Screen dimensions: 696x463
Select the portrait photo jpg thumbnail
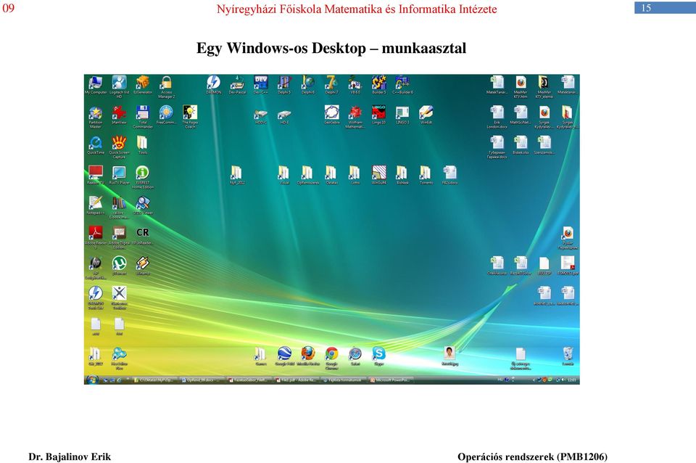click(x=449, y=356)
